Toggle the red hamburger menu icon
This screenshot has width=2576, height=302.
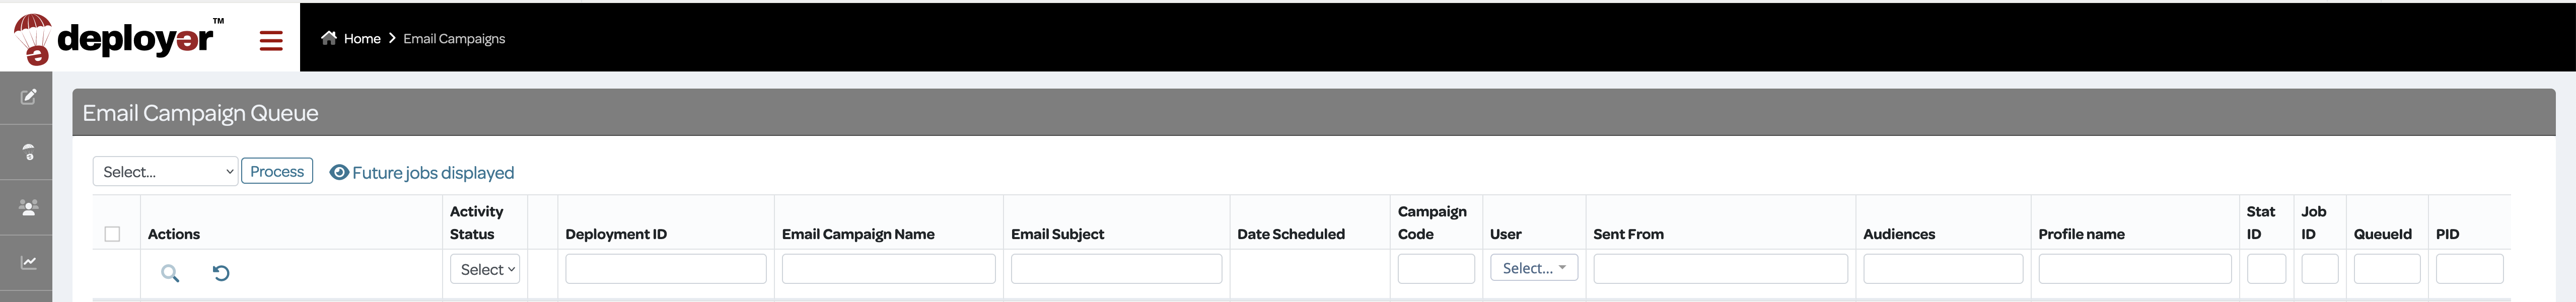point(271,41)
